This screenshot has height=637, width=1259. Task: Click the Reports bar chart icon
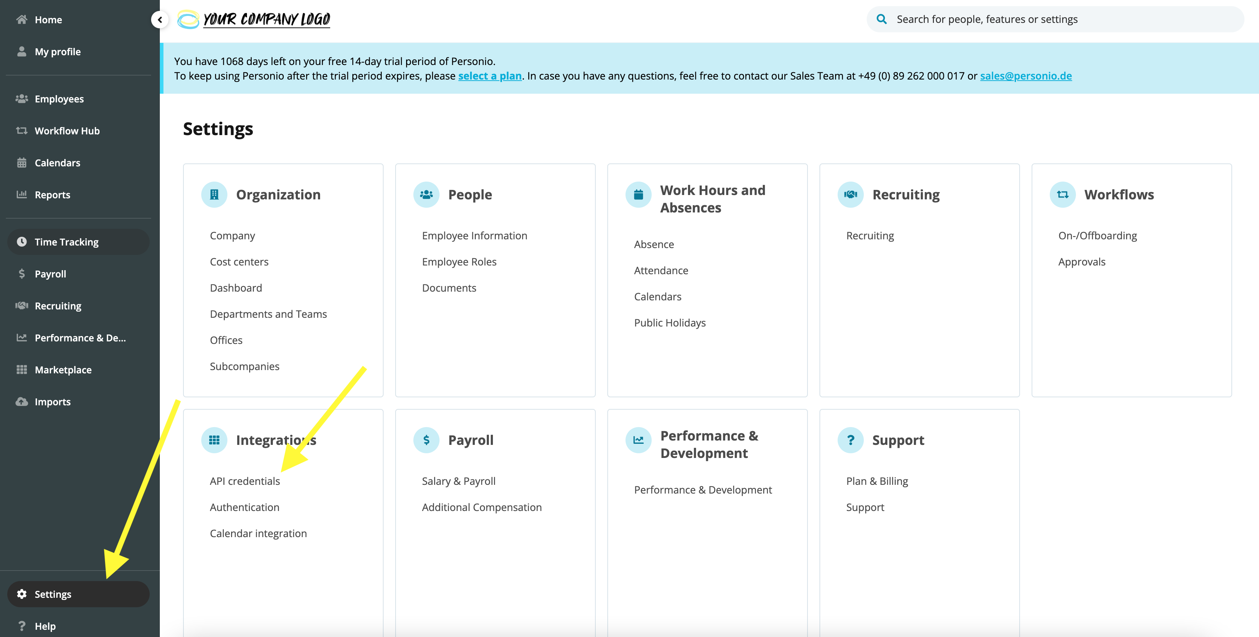coord(21,194)
